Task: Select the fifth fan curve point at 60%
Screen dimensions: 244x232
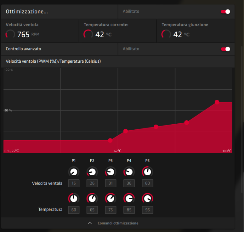Action: [x=217, y=102]
